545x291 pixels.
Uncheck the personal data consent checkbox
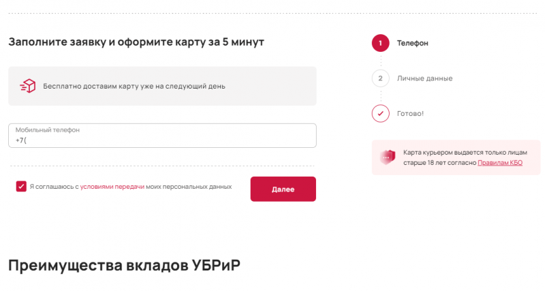(21, 186)
